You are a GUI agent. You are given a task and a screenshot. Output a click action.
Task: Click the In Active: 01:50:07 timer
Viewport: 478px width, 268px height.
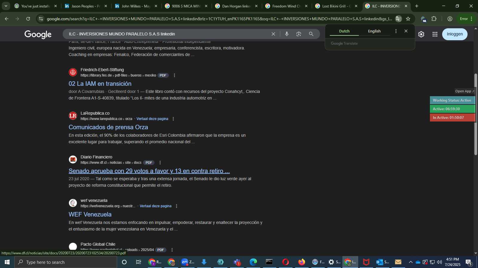click(452, 118)
